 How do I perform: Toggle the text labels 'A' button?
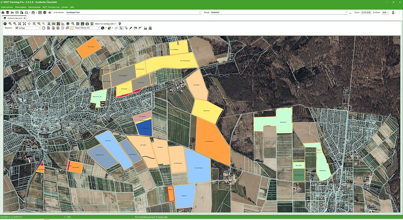click(49, 24)
